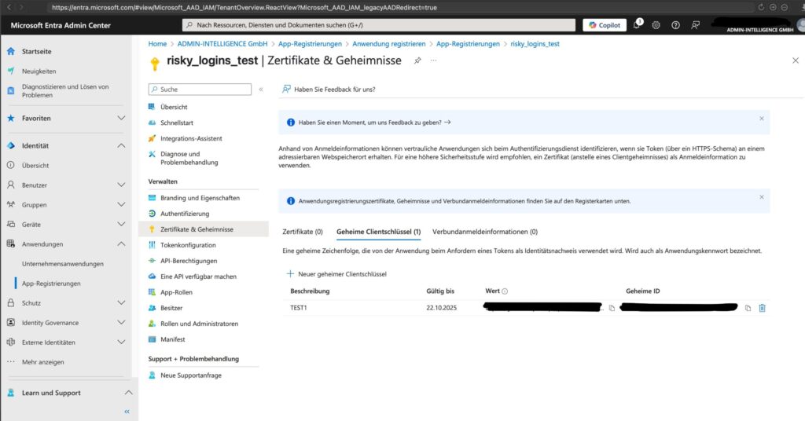Open App-Rollen menu item
This screenshot has width=805, height=421.
[176, 292]
